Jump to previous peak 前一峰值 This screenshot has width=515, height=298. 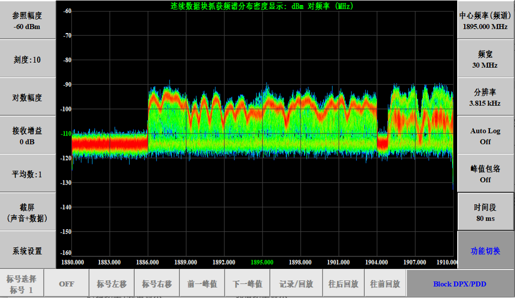(x=202, y=283)
